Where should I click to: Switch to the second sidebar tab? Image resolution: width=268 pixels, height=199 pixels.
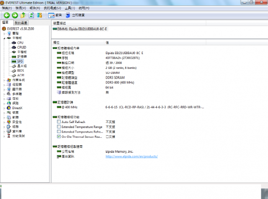pos(21,23)
